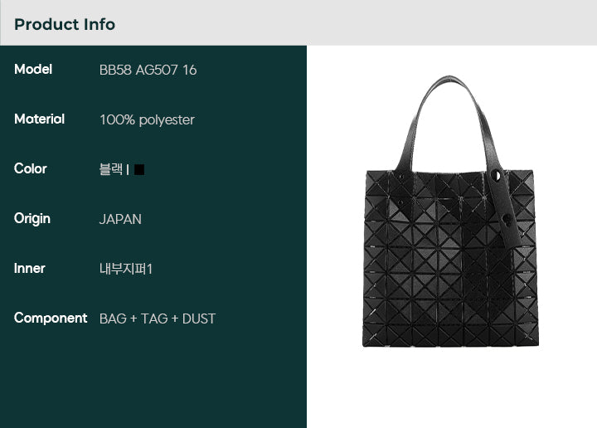Click the Material label

tap(39, 119)
